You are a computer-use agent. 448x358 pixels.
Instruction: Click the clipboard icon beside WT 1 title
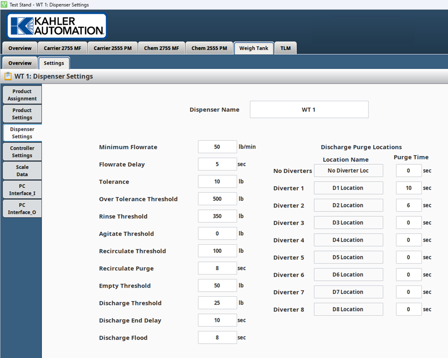click(x=8, y=76)
